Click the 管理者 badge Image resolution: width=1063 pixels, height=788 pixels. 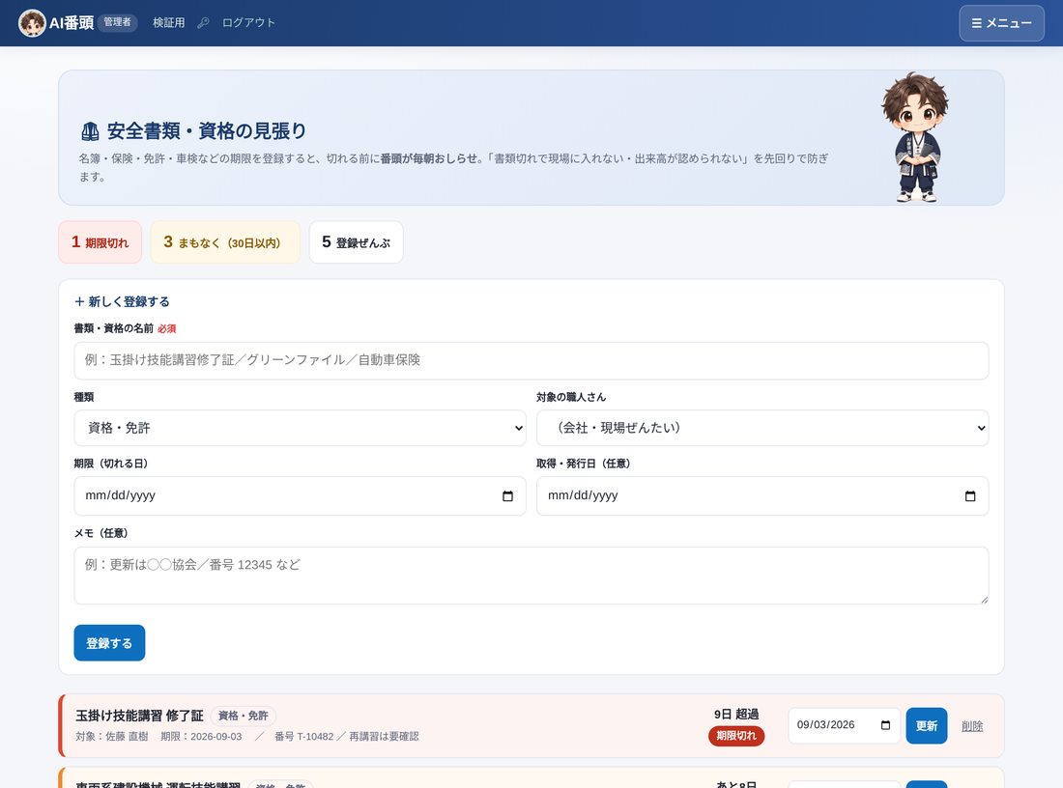tap(117, 22)
